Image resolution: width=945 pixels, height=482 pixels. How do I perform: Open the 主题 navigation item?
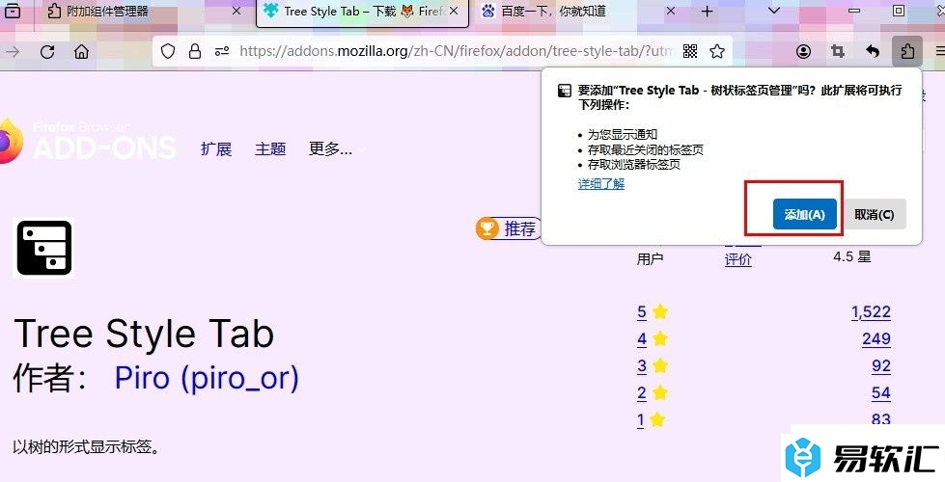coord(270,149)
